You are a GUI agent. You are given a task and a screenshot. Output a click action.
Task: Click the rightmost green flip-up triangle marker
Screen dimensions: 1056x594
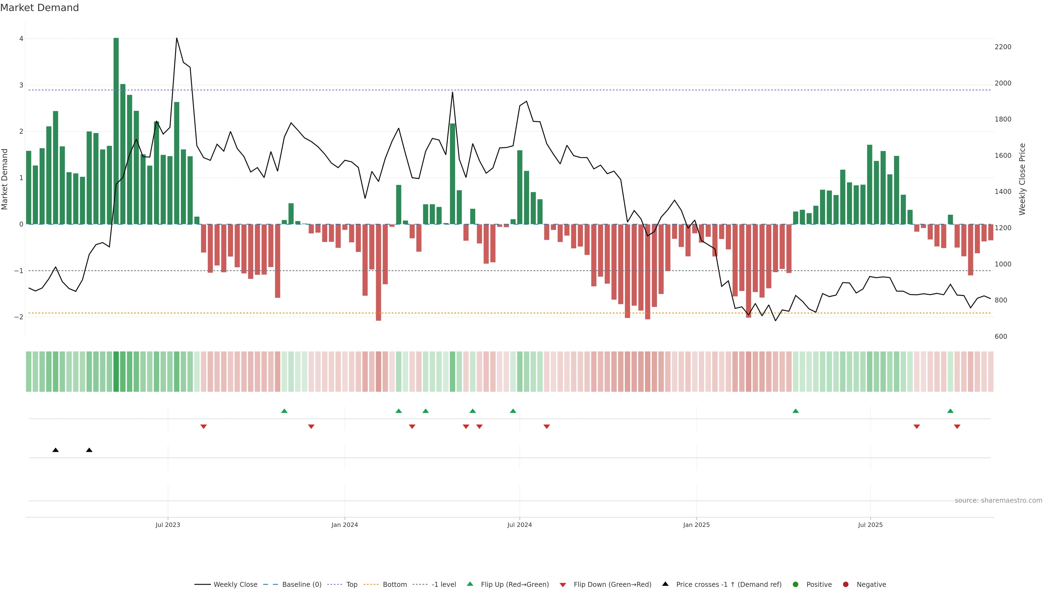click(950, 411)
